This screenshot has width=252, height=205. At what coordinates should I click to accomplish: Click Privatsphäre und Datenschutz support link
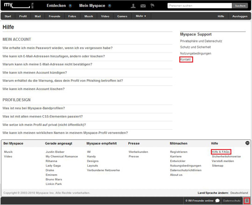click(x=201, y=41)
